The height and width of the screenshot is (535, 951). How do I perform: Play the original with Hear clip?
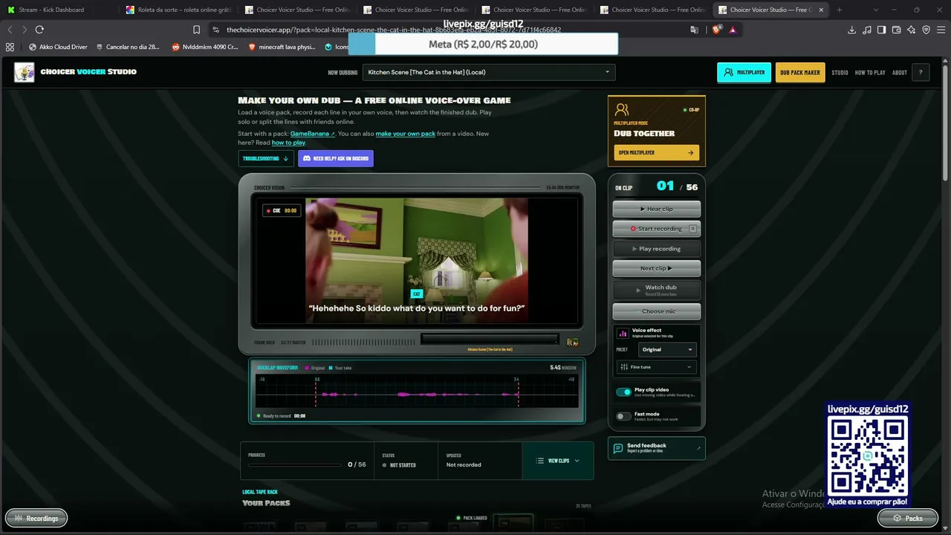[x=657, y=209]
